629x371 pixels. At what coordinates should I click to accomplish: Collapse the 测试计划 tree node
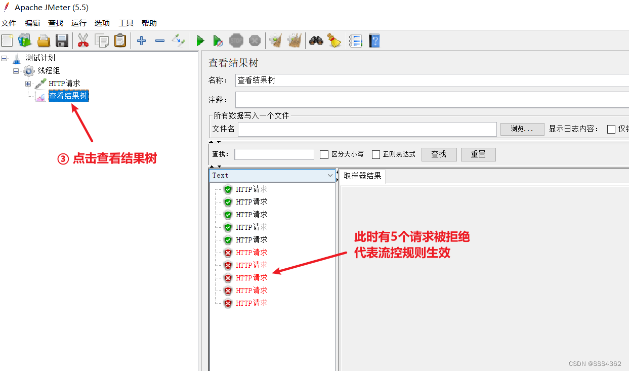4,58
